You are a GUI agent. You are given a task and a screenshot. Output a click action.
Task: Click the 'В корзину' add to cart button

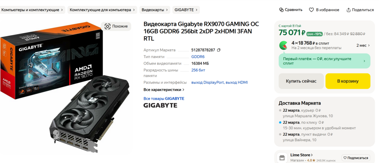click(348, 81)
